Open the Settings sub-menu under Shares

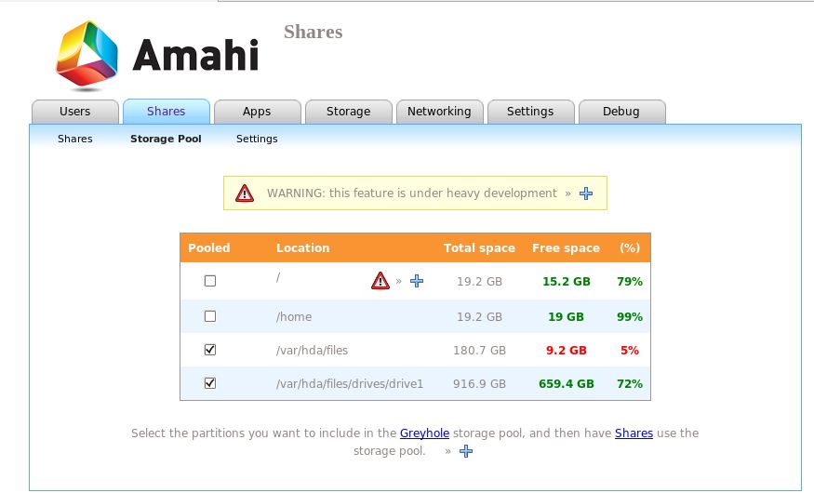[x=257, y=139]
